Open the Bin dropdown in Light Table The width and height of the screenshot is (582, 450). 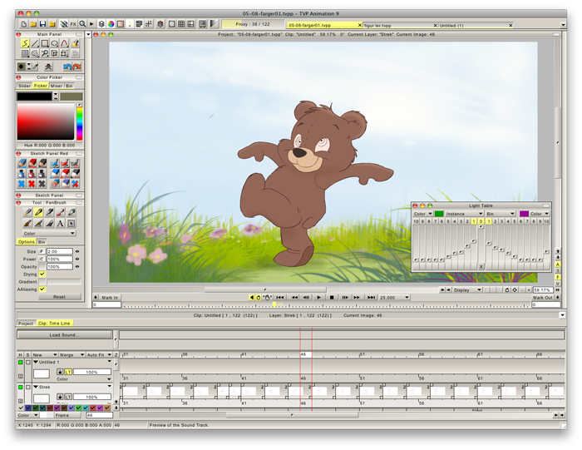[501, 214]
